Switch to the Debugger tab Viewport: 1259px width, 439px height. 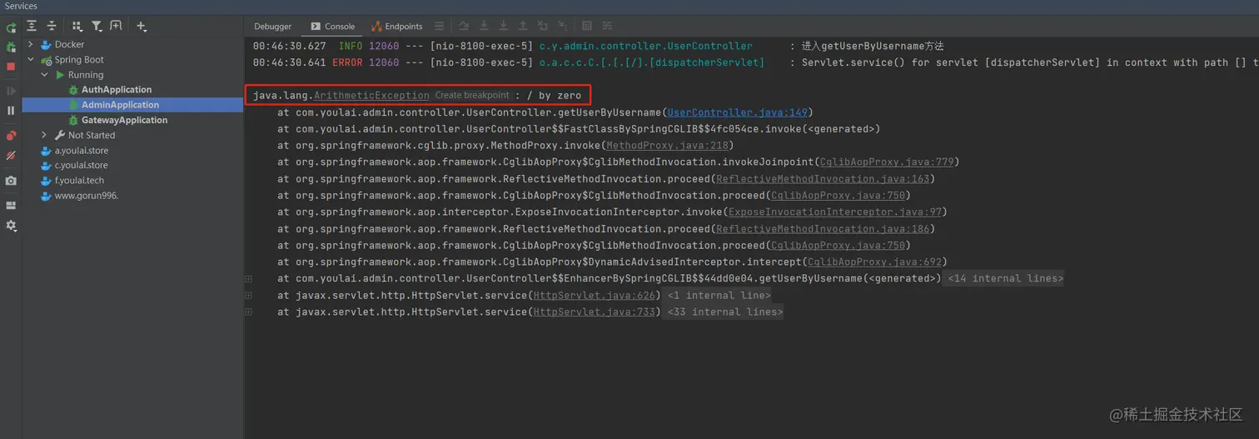(273, 27)
